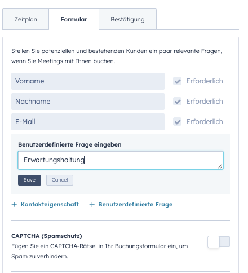Toggle the E-Mail Erforderlich checkbox
This screenshot has width=248, height=273.
pyautogui.click(x=177, y=122)
